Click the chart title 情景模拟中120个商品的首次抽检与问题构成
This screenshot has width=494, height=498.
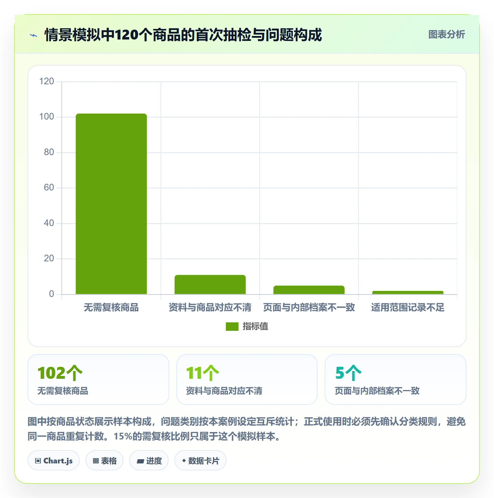click(183, 35)
